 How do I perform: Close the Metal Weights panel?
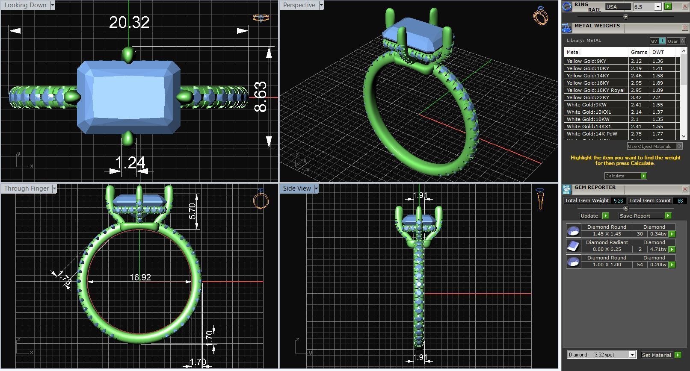click(x=685, y=28)
